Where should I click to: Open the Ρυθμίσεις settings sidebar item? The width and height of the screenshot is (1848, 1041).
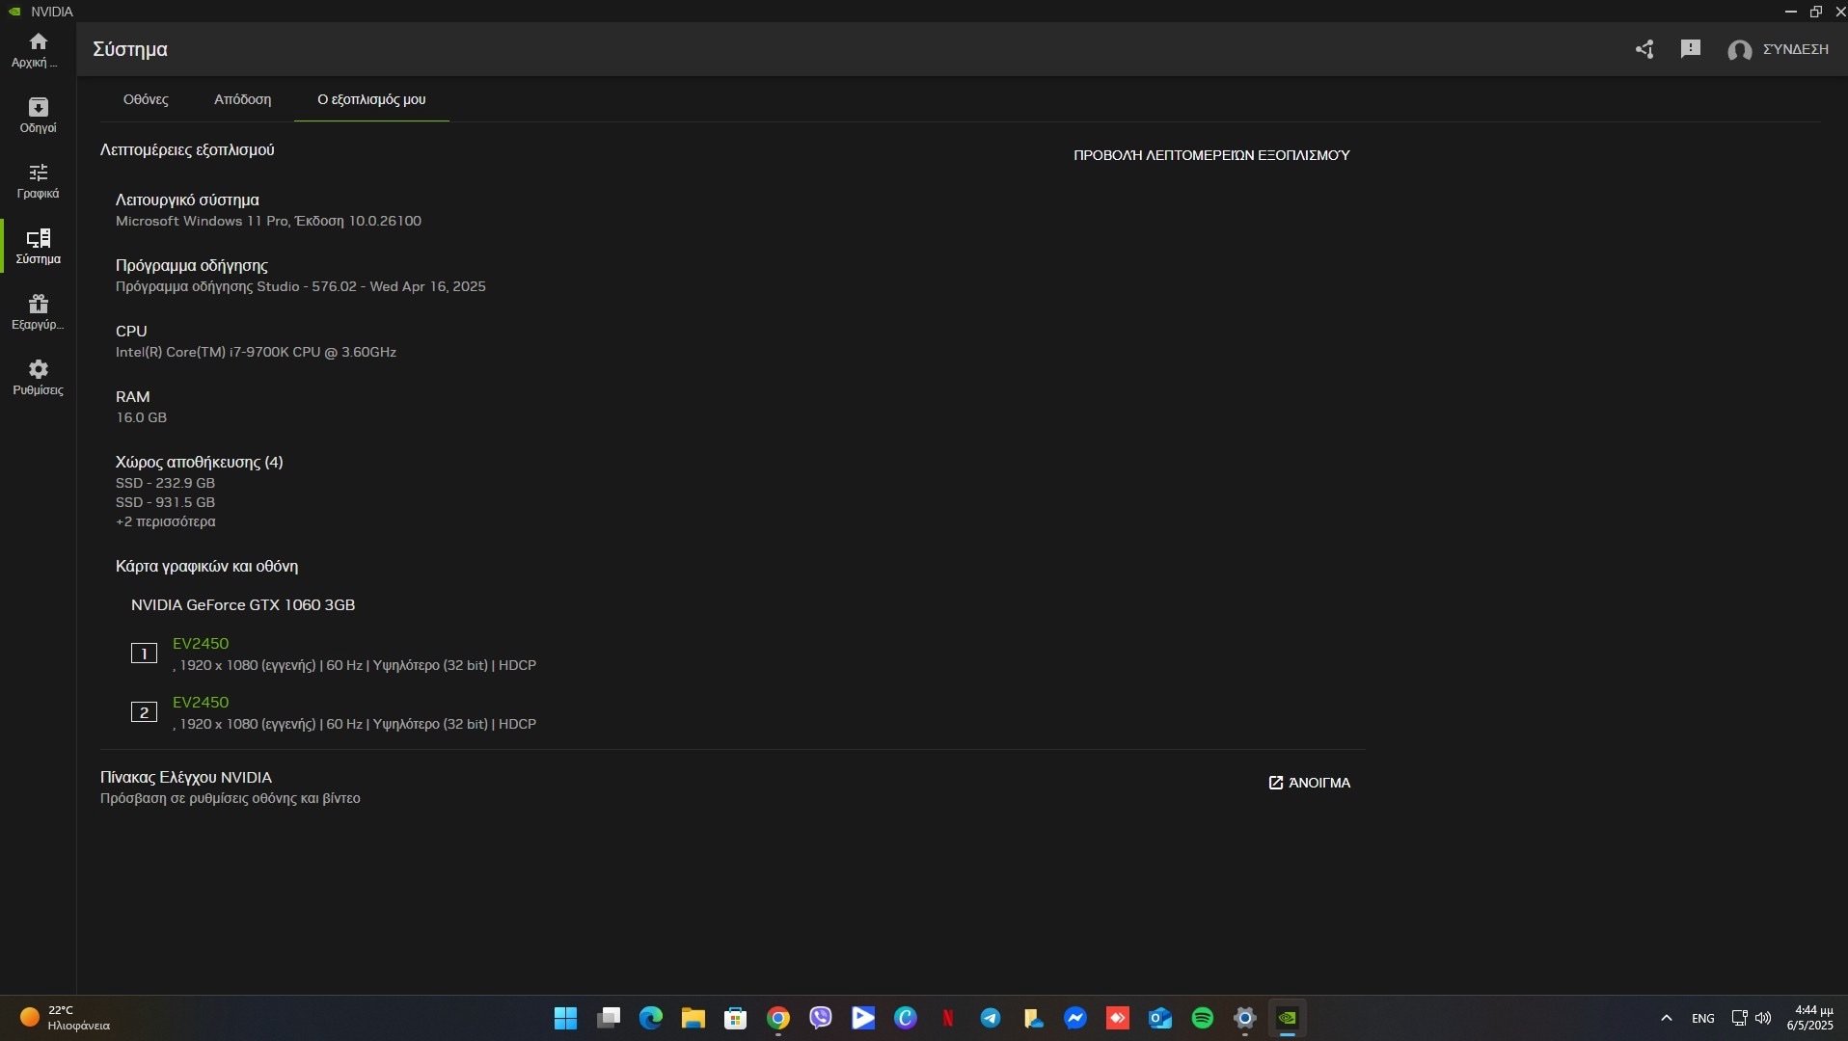38,378
